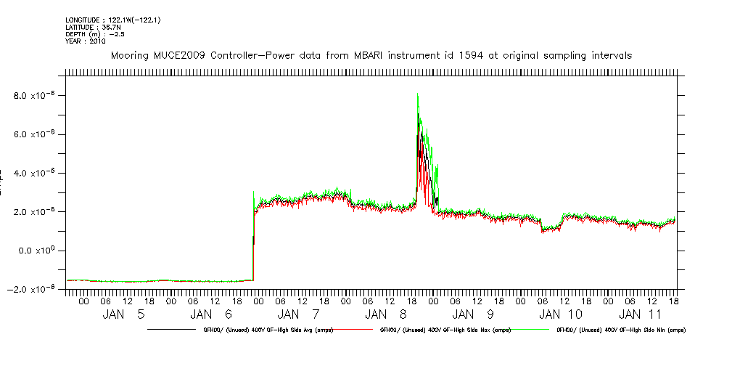Click the YEAR : 2010 header text
Image resolution: width=732 pixels, height=366 pixels.
click(x=86, y=41)
